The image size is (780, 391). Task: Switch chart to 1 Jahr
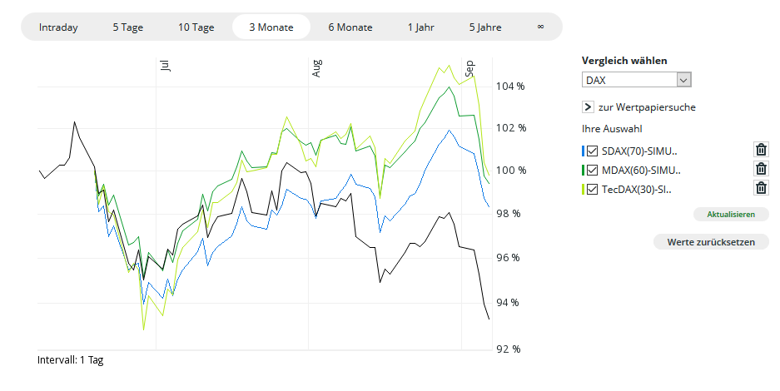point(421,27)
